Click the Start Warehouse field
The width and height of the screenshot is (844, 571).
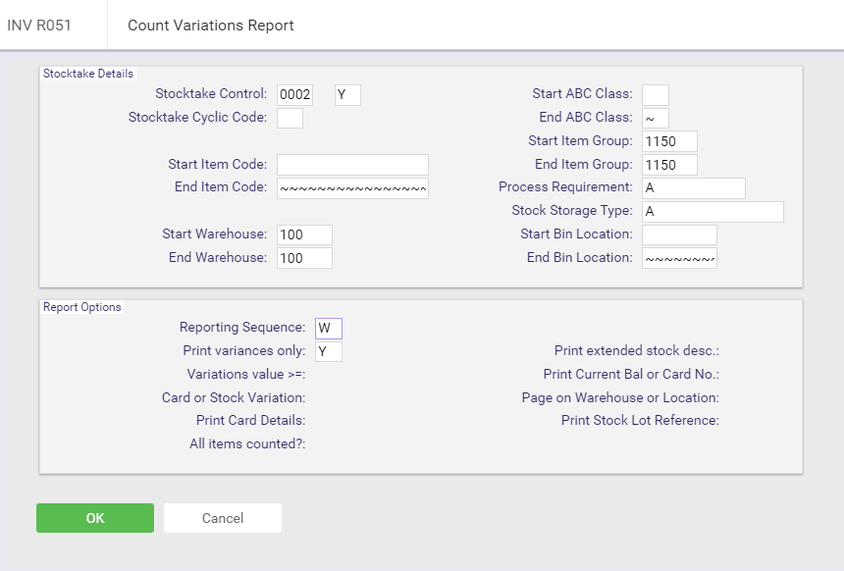tap(304, 235)
